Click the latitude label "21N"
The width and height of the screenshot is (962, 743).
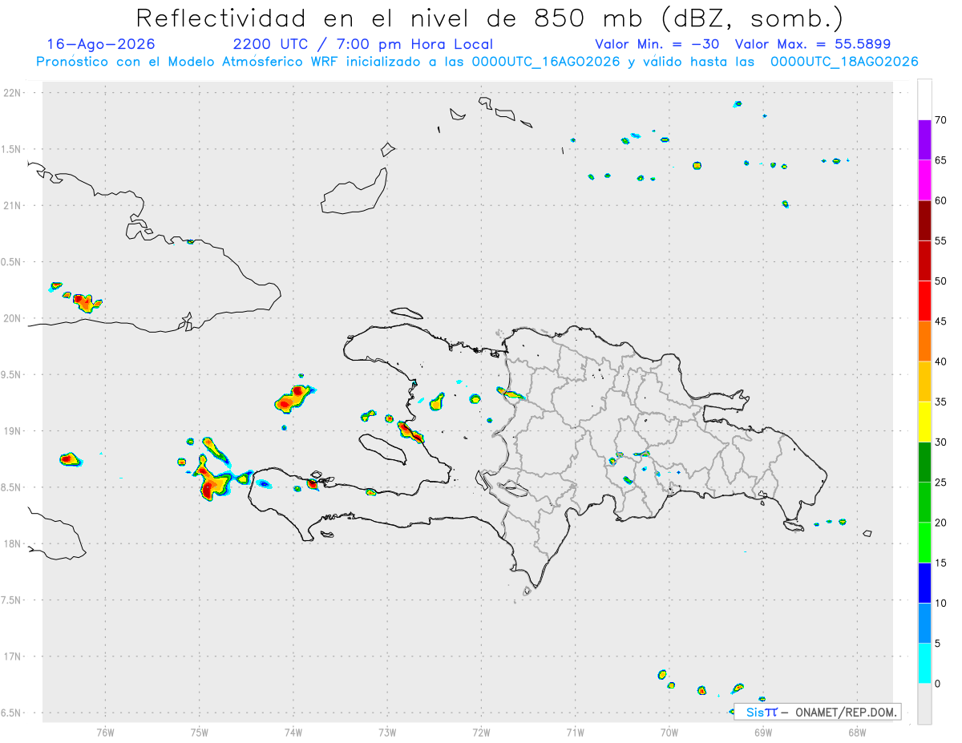coord(14,206)
